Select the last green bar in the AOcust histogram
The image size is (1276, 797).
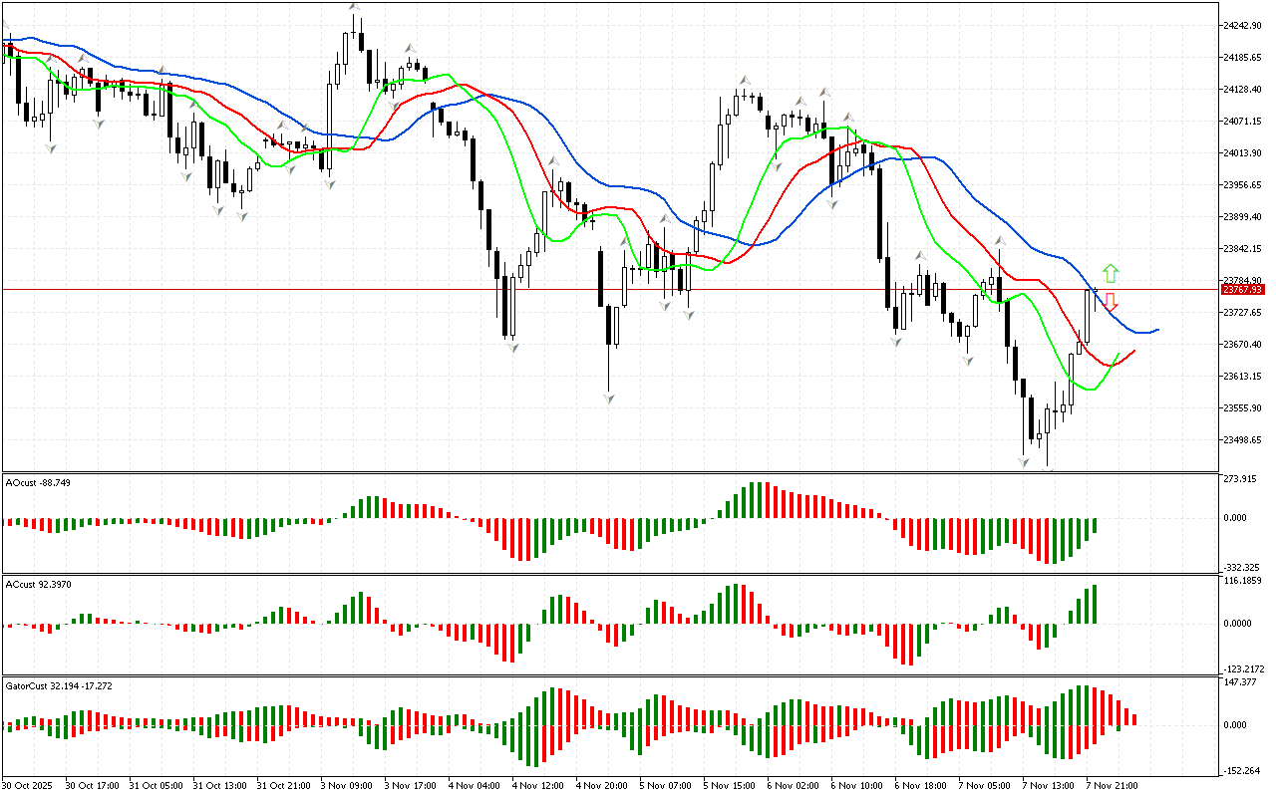pyautogui.click(x=1095, y=527)
